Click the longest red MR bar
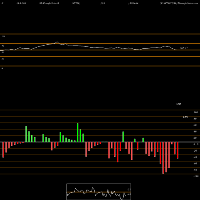 tap(163, 158)
